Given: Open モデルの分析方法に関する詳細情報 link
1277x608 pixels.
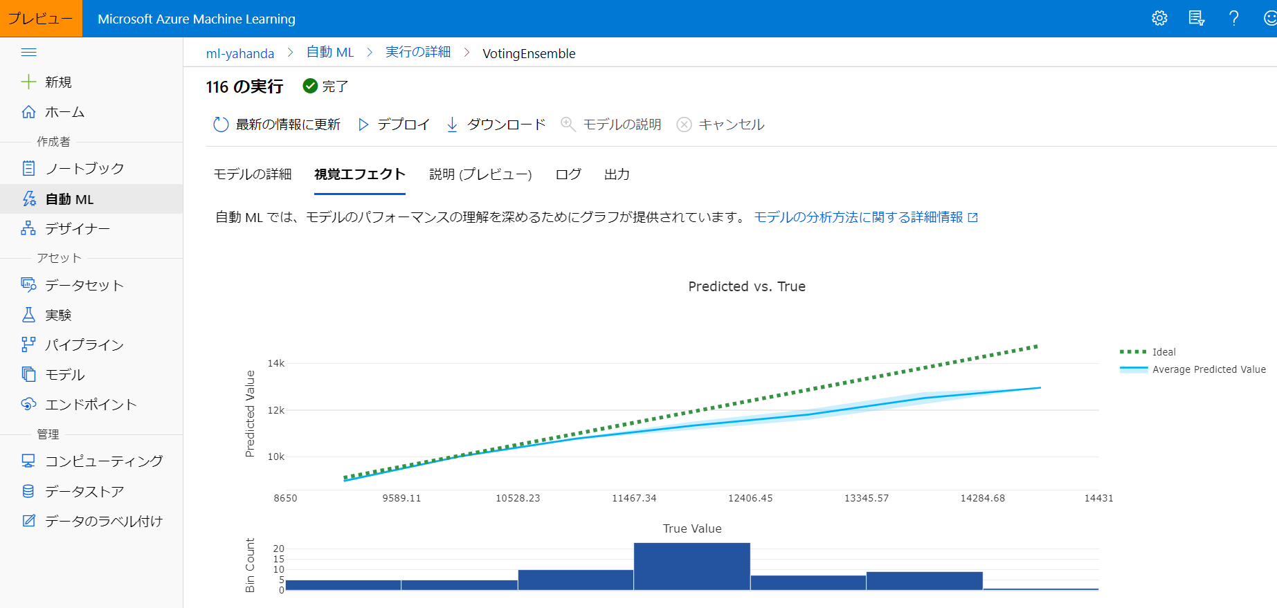Looking at the screenshot, I should pos(858,217).
